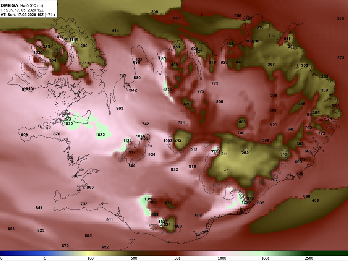Click the number 651 on the map

click(274, 124)
